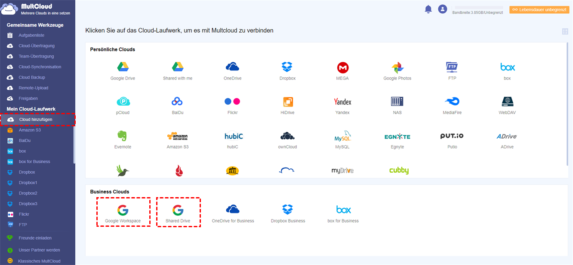Pick the MySQL icon
Image resolution: width=573 pixels, height=265 pixels.
(x=343, y=136)
